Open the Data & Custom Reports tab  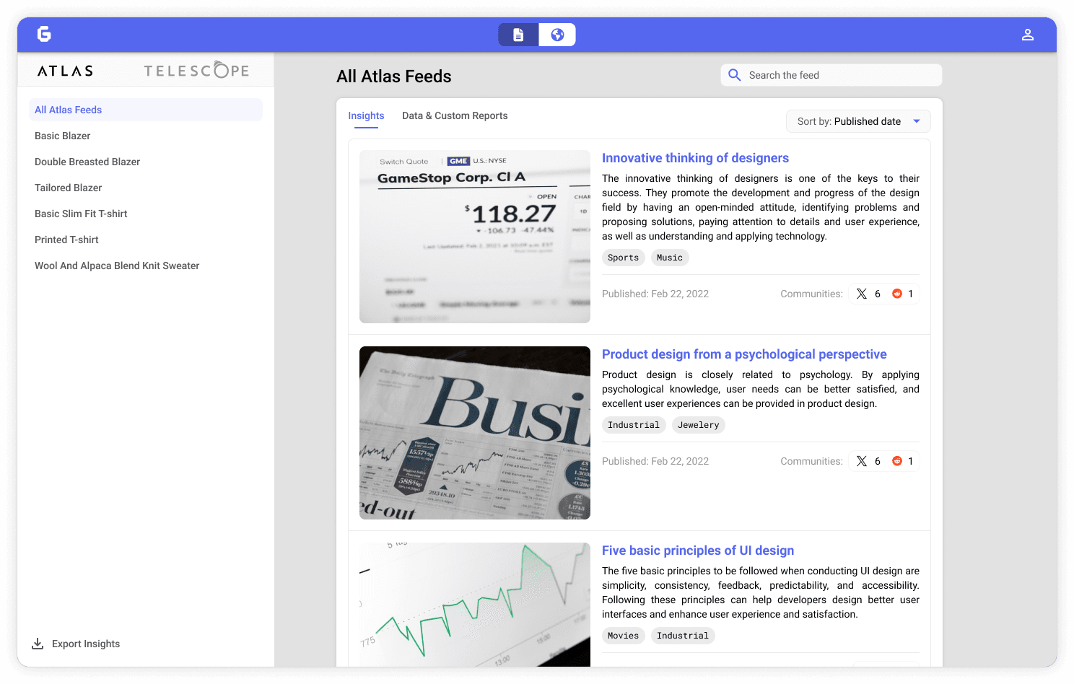click(x=455, y=115)
